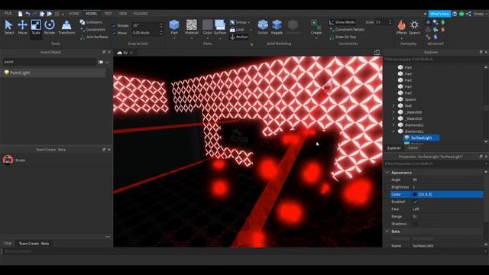The height and width of the screenshot is (275, 489).
Task: Click the Lock tool icon
Action: 232,30
